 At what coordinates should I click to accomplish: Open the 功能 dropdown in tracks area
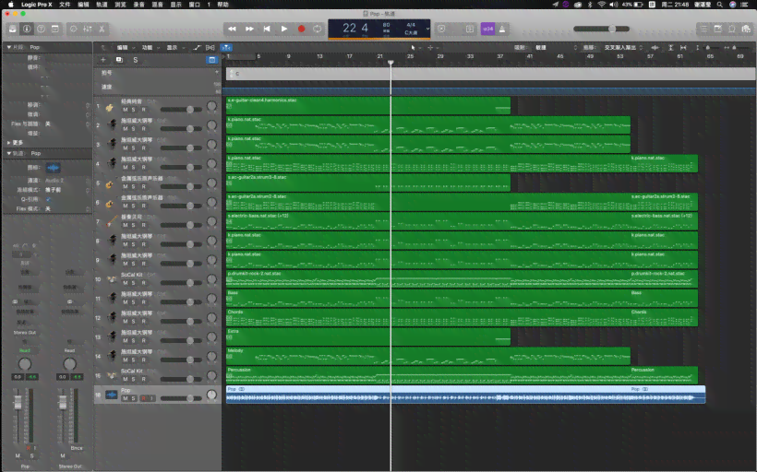[x=150, y=48]
